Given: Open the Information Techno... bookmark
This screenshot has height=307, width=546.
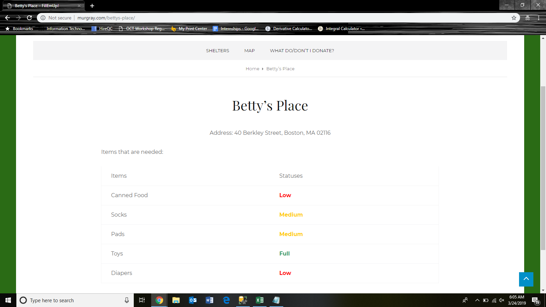Looking at the screenshot, I should pyautogui.click(x=62, y=29).
